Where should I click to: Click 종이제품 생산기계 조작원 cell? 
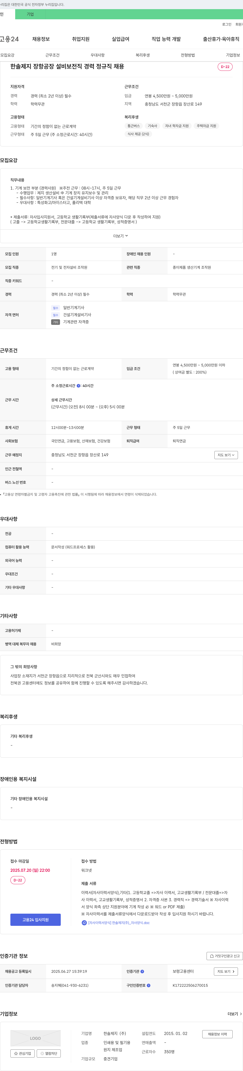pyautogui.click(x=192, y=267)
